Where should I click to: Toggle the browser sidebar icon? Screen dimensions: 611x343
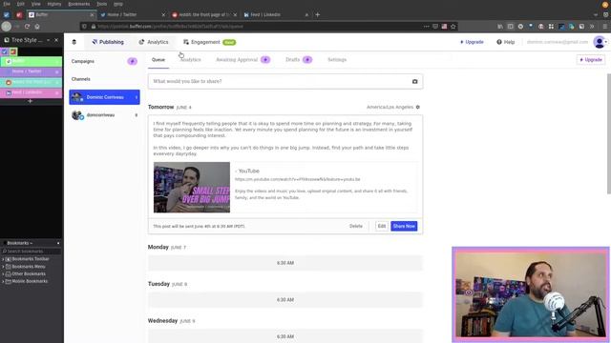point(510,27)
